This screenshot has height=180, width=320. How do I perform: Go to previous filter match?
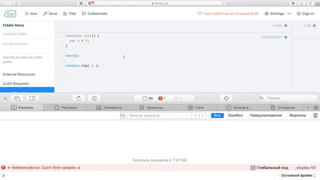pyautogui.click(x=195, y=115)
